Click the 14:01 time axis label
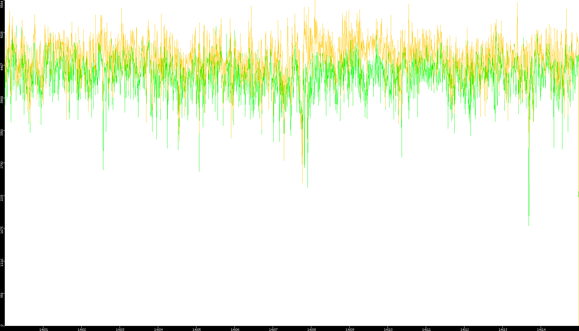 43,329
